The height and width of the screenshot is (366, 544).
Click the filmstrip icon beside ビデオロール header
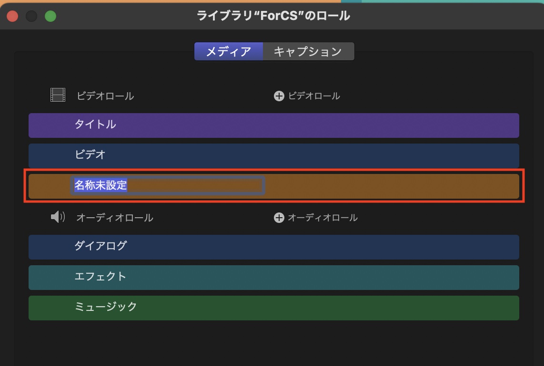click(x=58, y=96)
